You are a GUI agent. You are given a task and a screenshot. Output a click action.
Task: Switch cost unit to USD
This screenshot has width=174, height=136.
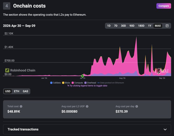(x=8, y=91)
